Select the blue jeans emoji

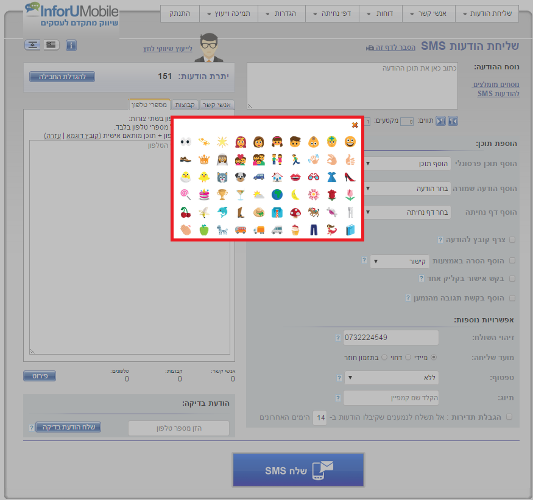[314, 230]
